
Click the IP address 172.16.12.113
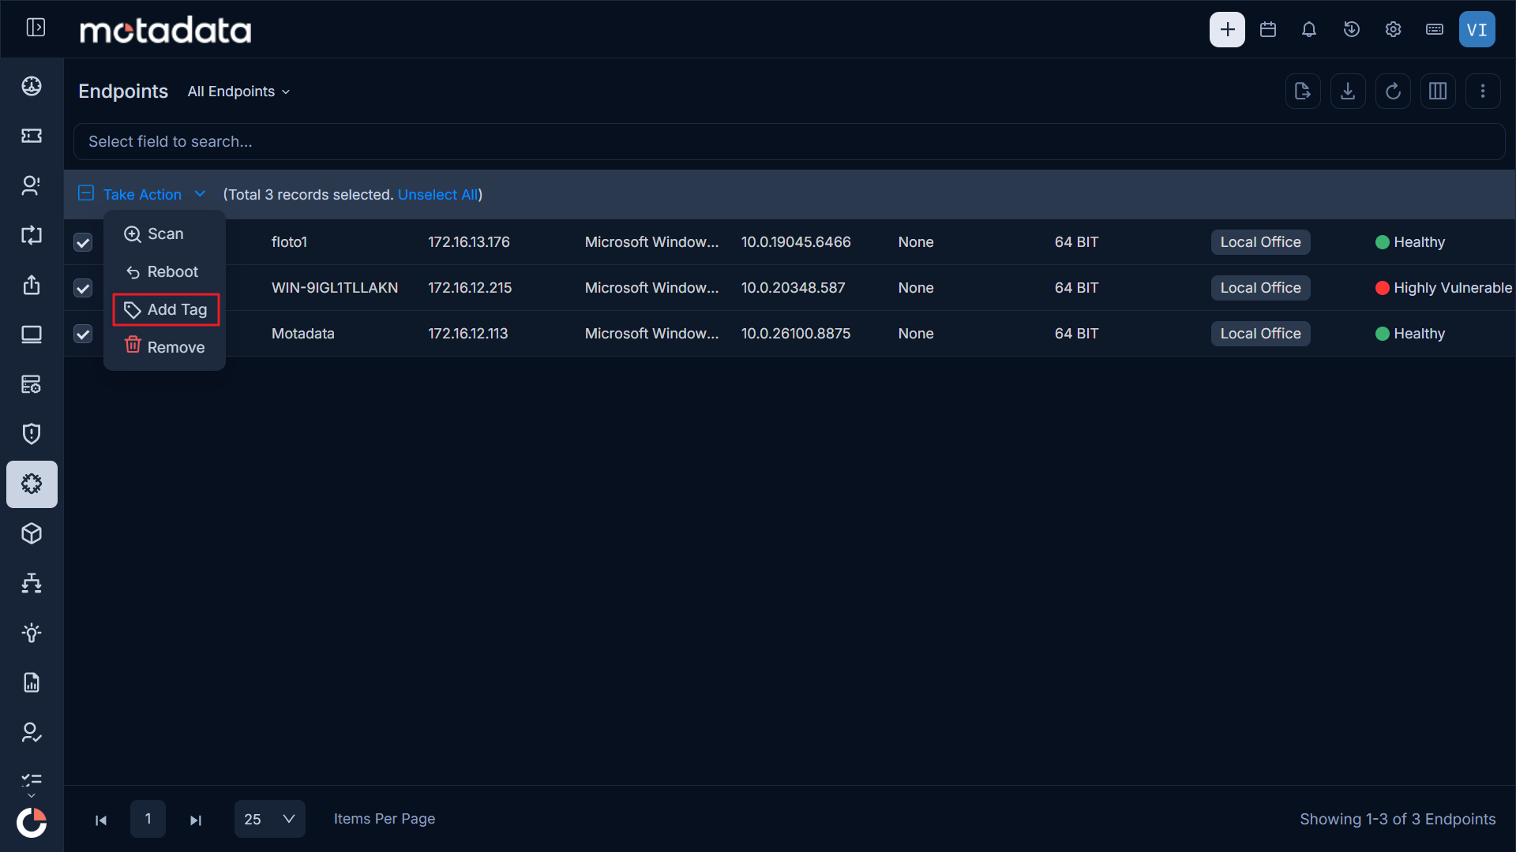pyautogui.click(x=468, y=334)
